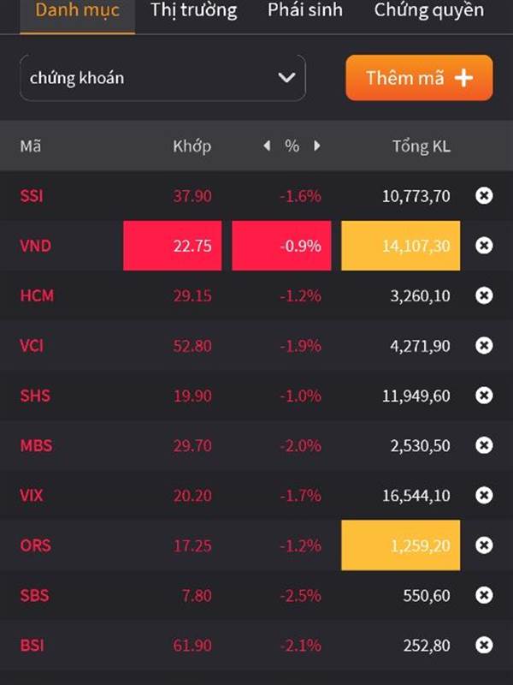This screenshot has height=685, width=513.
Task: Sort by the Tổng KL column header
Action: [421, 146]
